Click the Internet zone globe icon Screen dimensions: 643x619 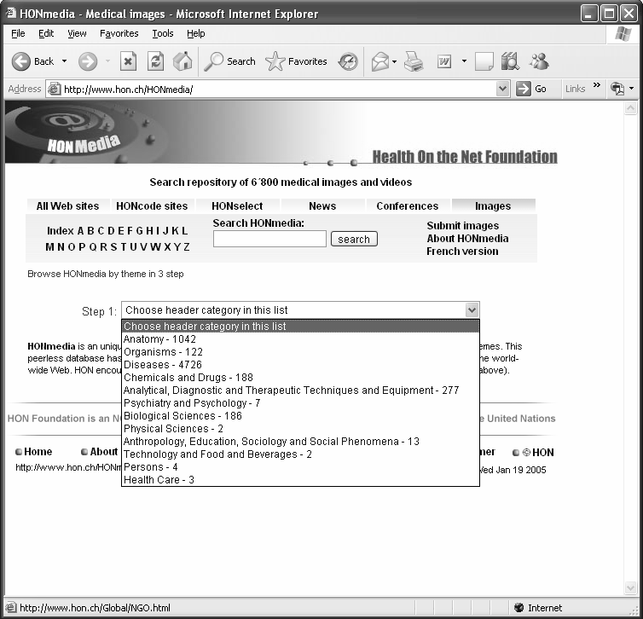coord(518,608)
